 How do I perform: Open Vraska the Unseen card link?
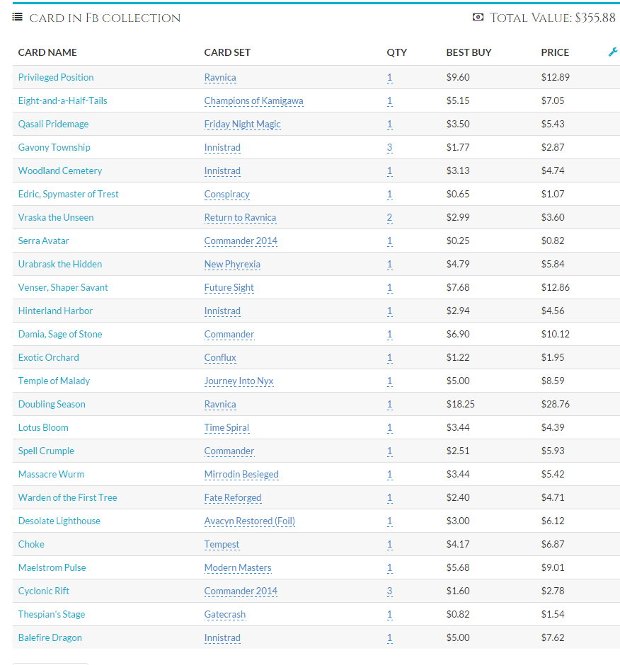[x=56, y=217]
